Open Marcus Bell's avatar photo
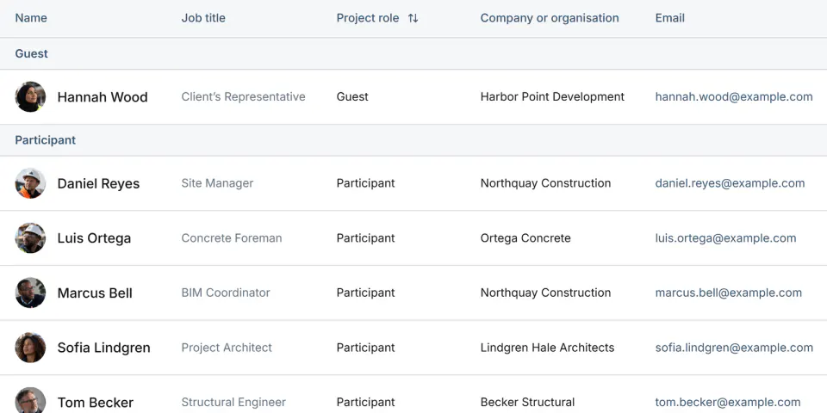827x413 pixels. coord(30,293)
